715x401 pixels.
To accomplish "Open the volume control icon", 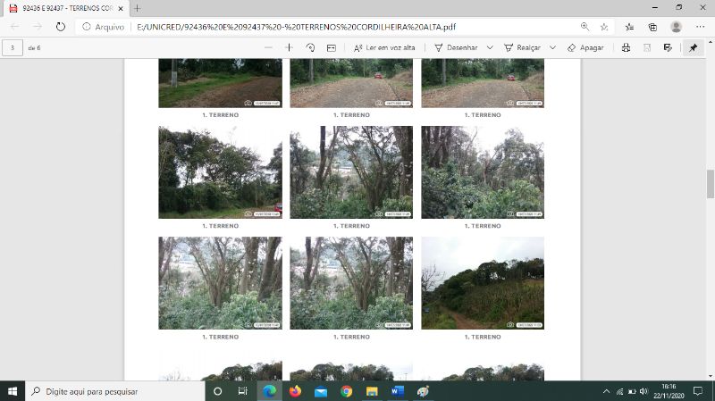I will coord(643,391).
